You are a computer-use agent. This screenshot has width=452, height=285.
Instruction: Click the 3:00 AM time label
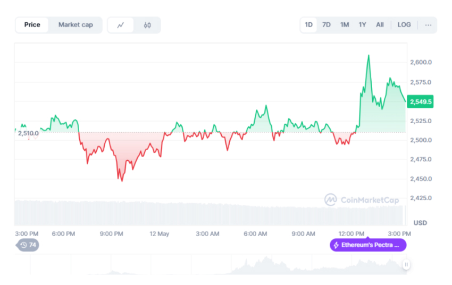coord(207,234)
